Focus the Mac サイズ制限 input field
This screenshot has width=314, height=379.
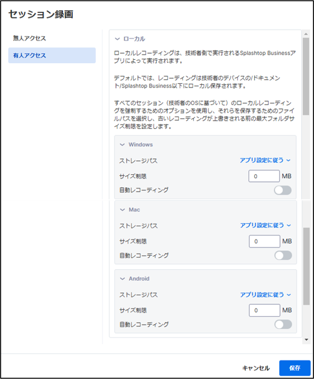264,241
